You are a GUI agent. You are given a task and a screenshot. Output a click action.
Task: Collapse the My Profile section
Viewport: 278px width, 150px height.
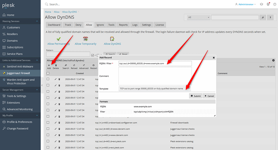pyautogui.click(x=37, y=115)
